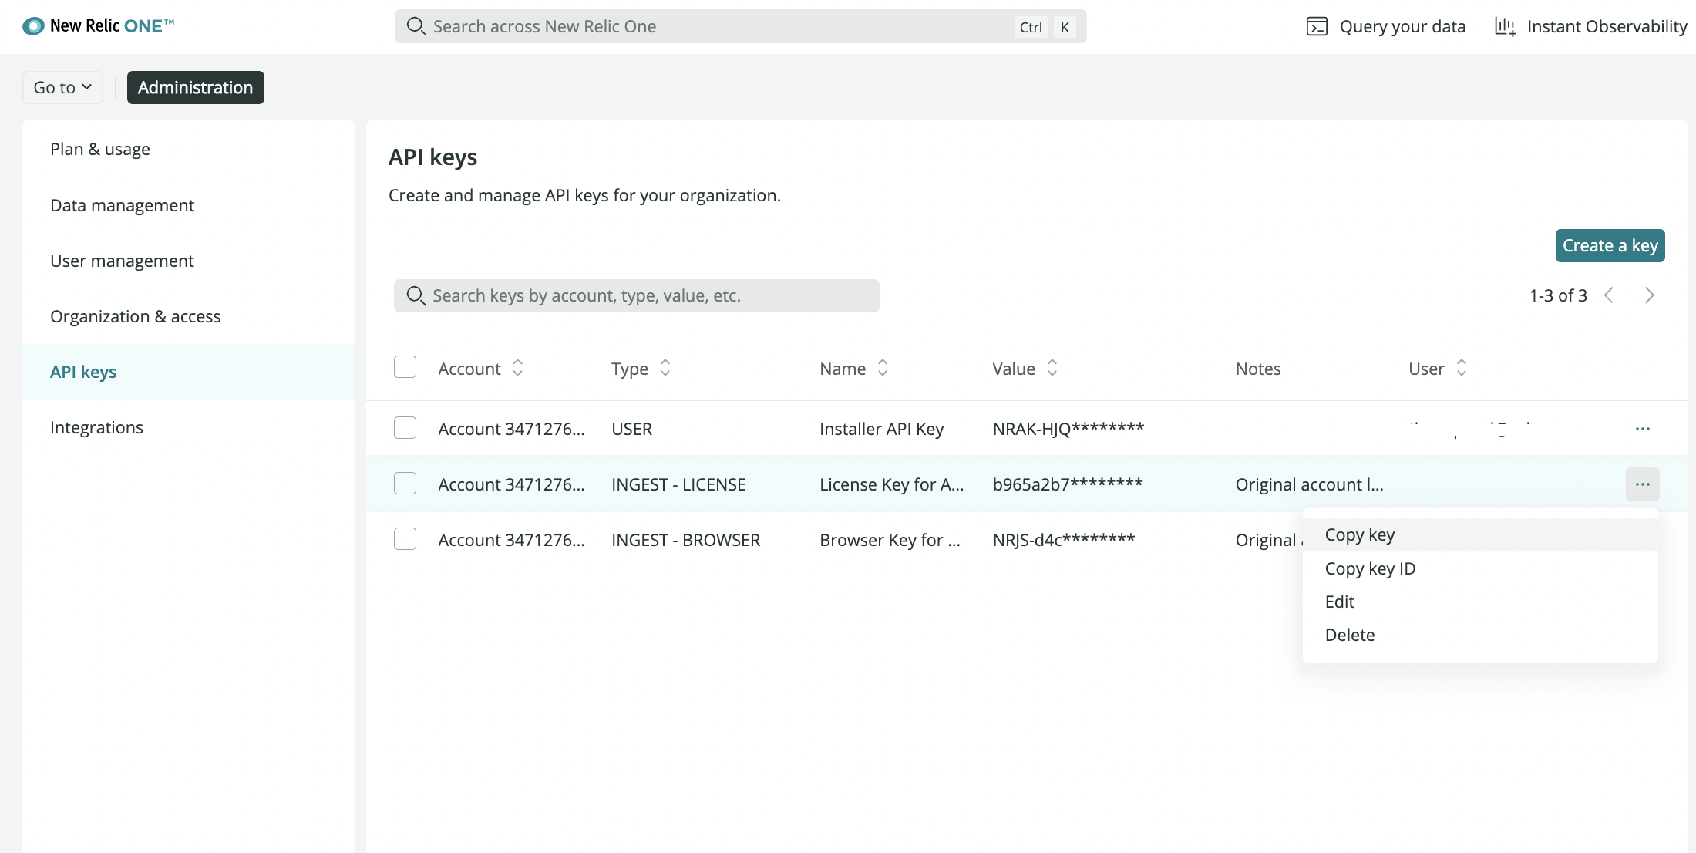Click the License Key for A... name cell
The image size is (1696, 853).
tap(892, 484)
